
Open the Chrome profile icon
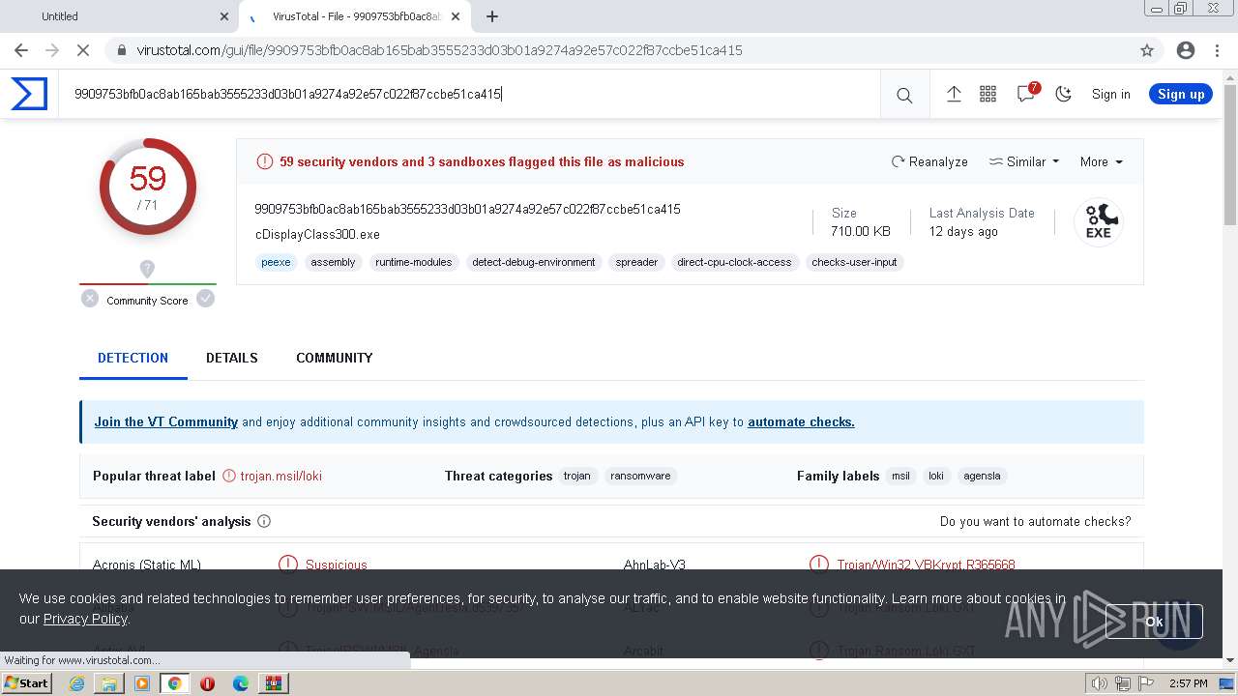pos(1186,50)
